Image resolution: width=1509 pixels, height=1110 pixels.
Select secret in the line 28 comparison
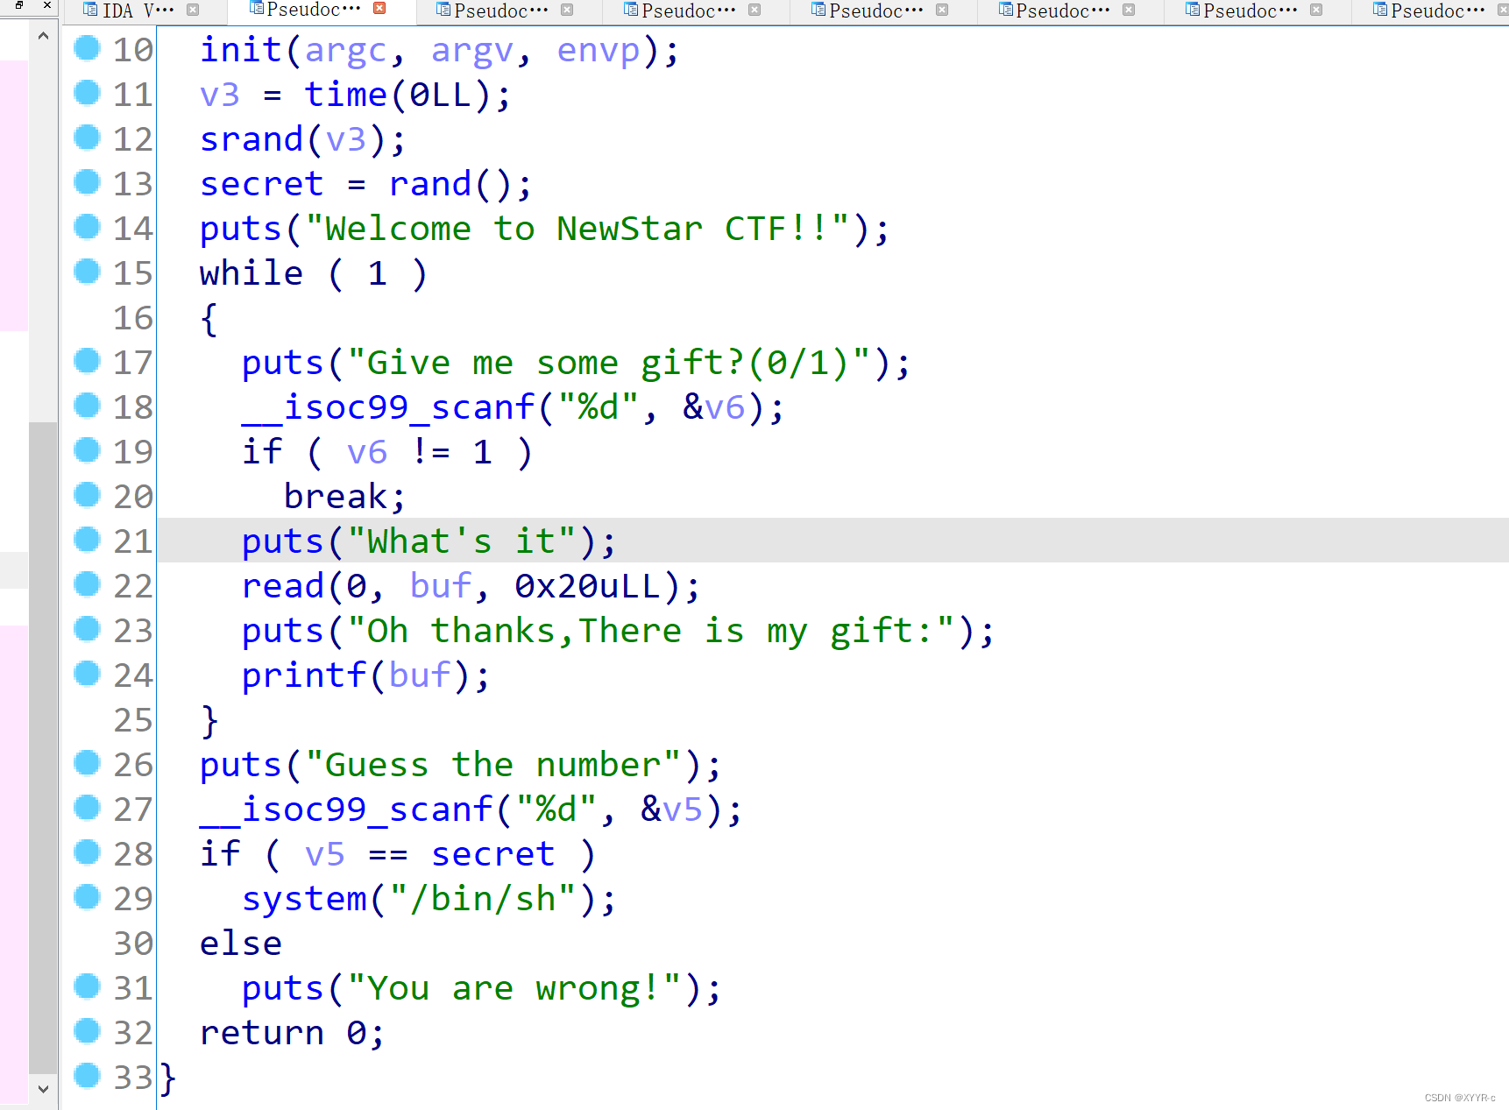coord(493,854)
